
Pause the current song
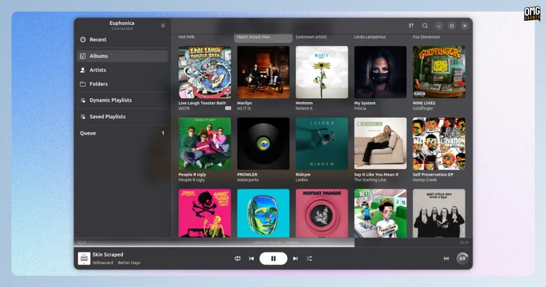(274, 258)
